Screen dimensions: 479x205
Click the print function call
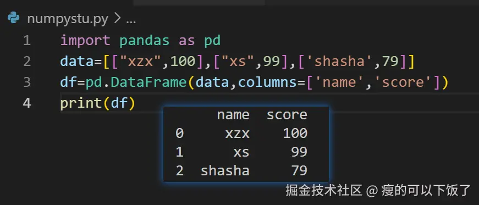pos(81,103)
